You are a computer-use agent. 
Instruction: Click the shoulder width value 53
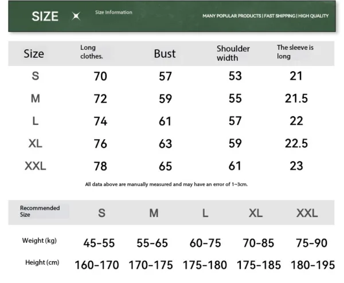click(235, 76)
